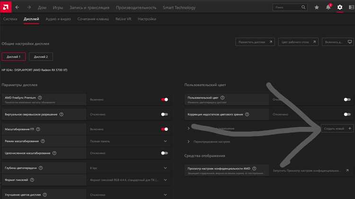Click Средства отображения heading

[x=204, y=156]
